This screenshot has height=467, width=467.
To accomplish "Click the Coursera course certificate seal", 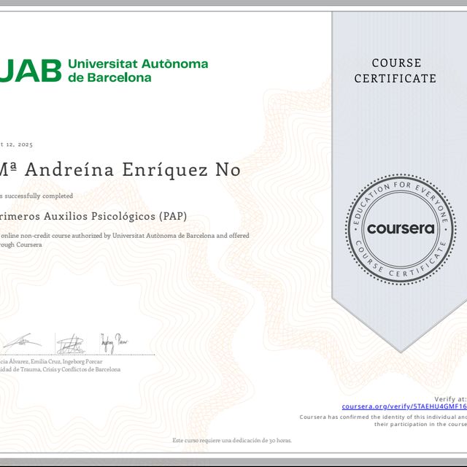I will (401, 229).
